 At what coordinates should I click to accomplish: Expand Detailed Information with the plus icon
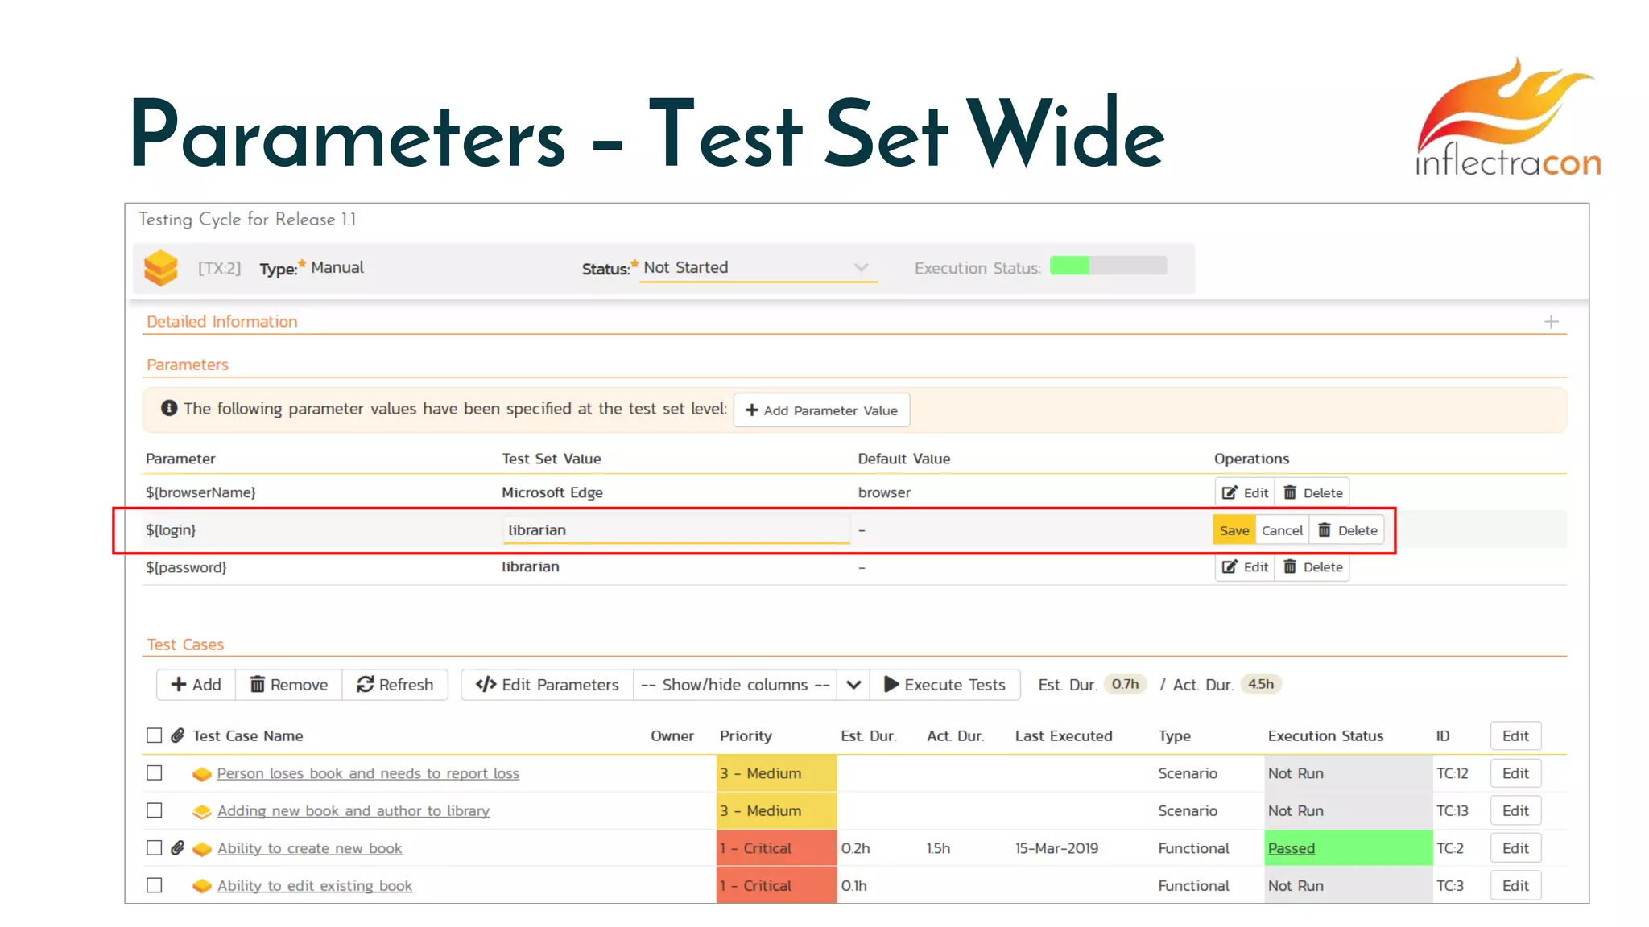(x=1551, y=322)
